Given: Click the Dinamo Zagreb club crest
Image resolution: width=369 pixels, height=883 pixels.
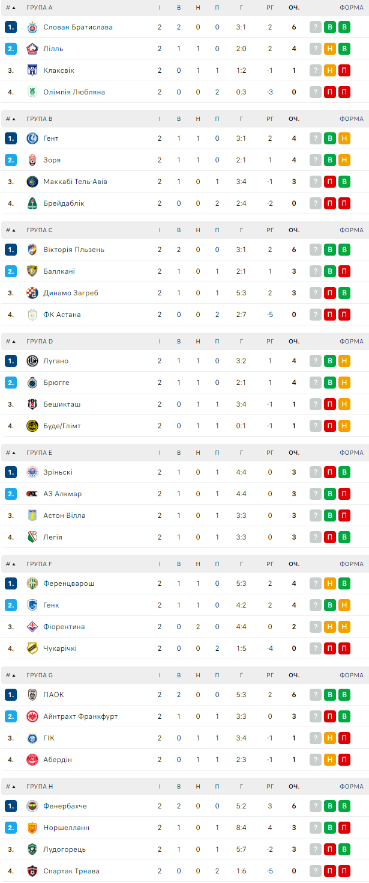Looking at the screenshot, I should (32, 293).
